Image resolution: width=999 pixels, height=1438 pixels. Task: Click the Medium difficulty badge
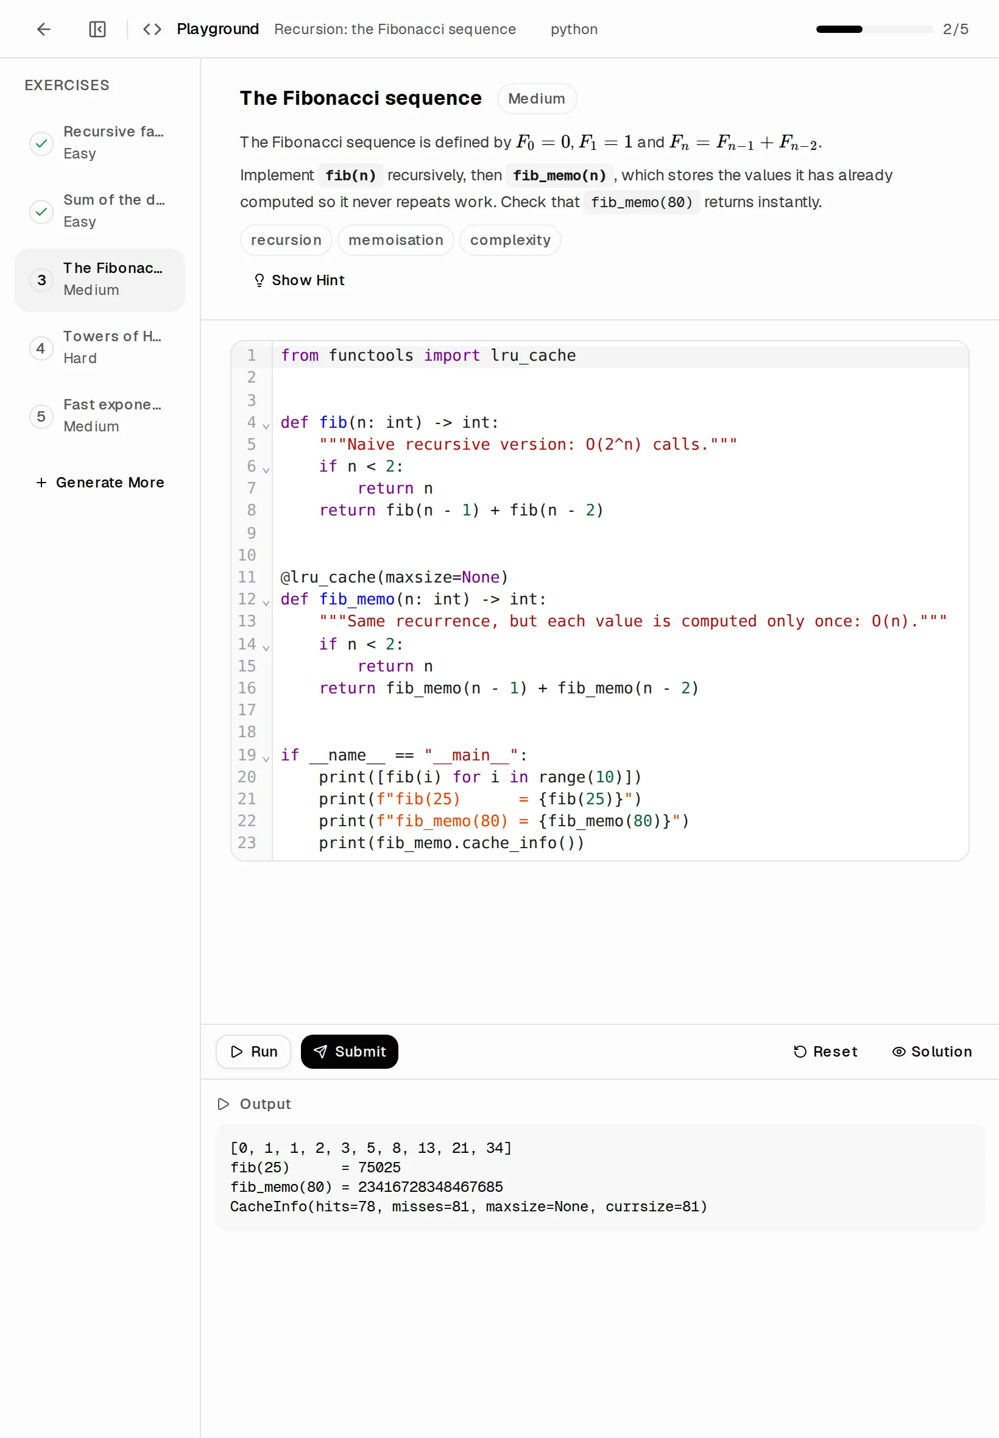pyautogui.click(x=537, y=98)
